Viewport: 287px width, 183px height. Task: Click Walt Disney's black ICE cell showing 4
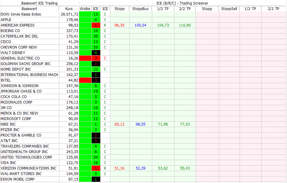coord(96,53)
